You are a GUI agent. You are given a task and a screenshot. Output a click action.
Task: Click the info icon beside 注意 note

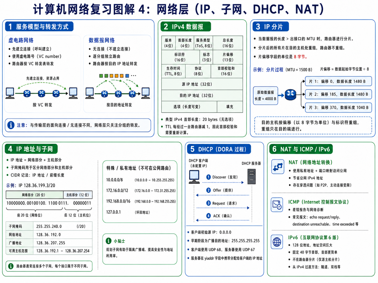pos(11,125)
